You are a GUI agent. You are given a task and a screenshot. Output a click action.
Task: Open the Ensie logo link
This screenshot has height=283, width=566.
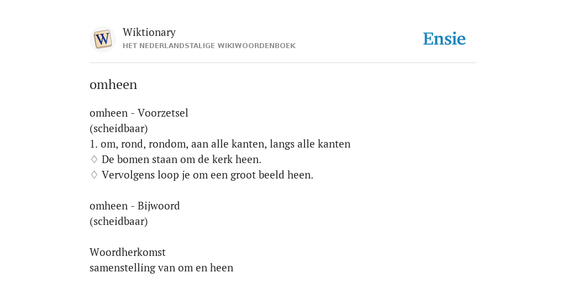(444, 39)
